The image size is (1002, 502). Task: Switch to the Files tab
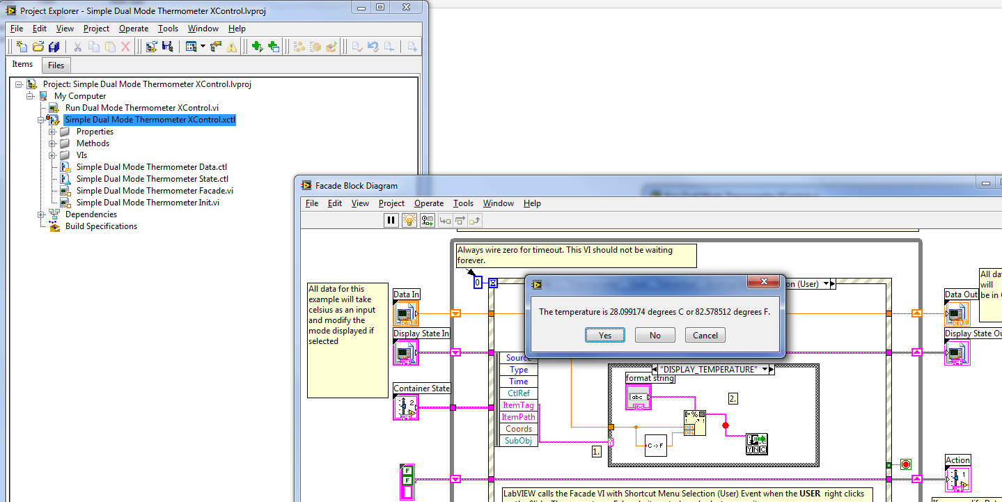[56, 65]
